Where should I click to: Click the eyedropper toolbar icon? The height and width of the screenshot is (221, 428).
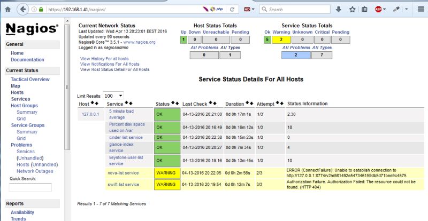click(x=396, y=9)
